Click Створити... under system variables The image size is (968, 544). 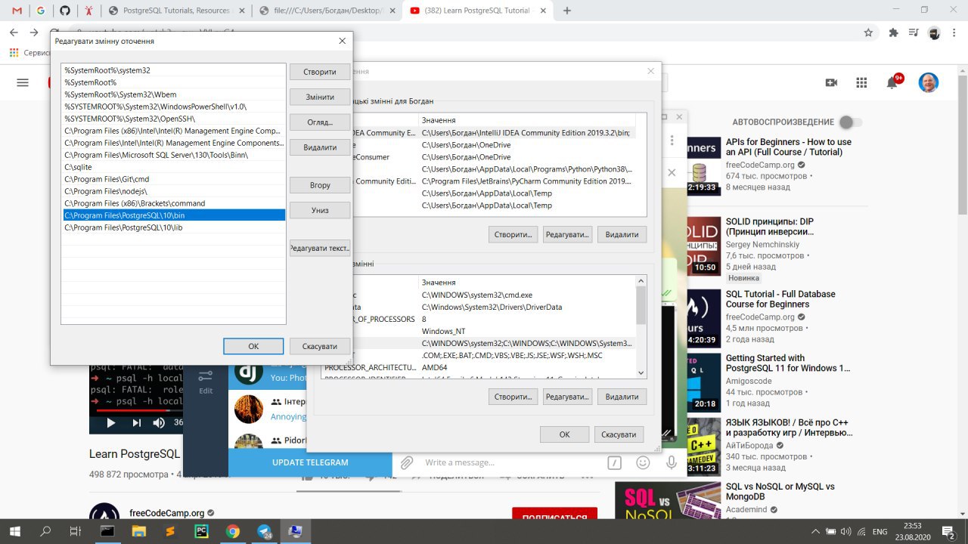point(513,397)
